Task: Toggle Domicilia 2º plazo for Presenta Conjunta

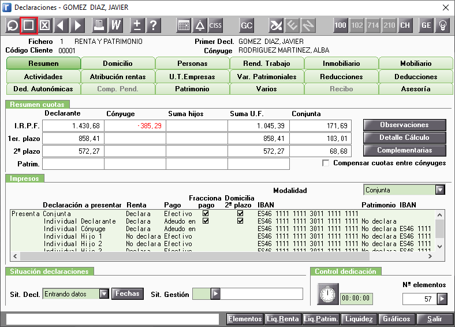Action: [x=240, y=213]
